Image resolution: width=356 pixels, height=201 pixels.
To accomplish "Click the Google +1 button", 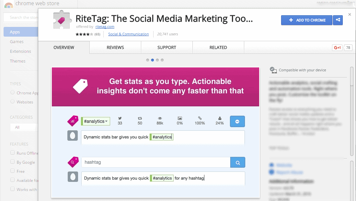I will point(337,48).
